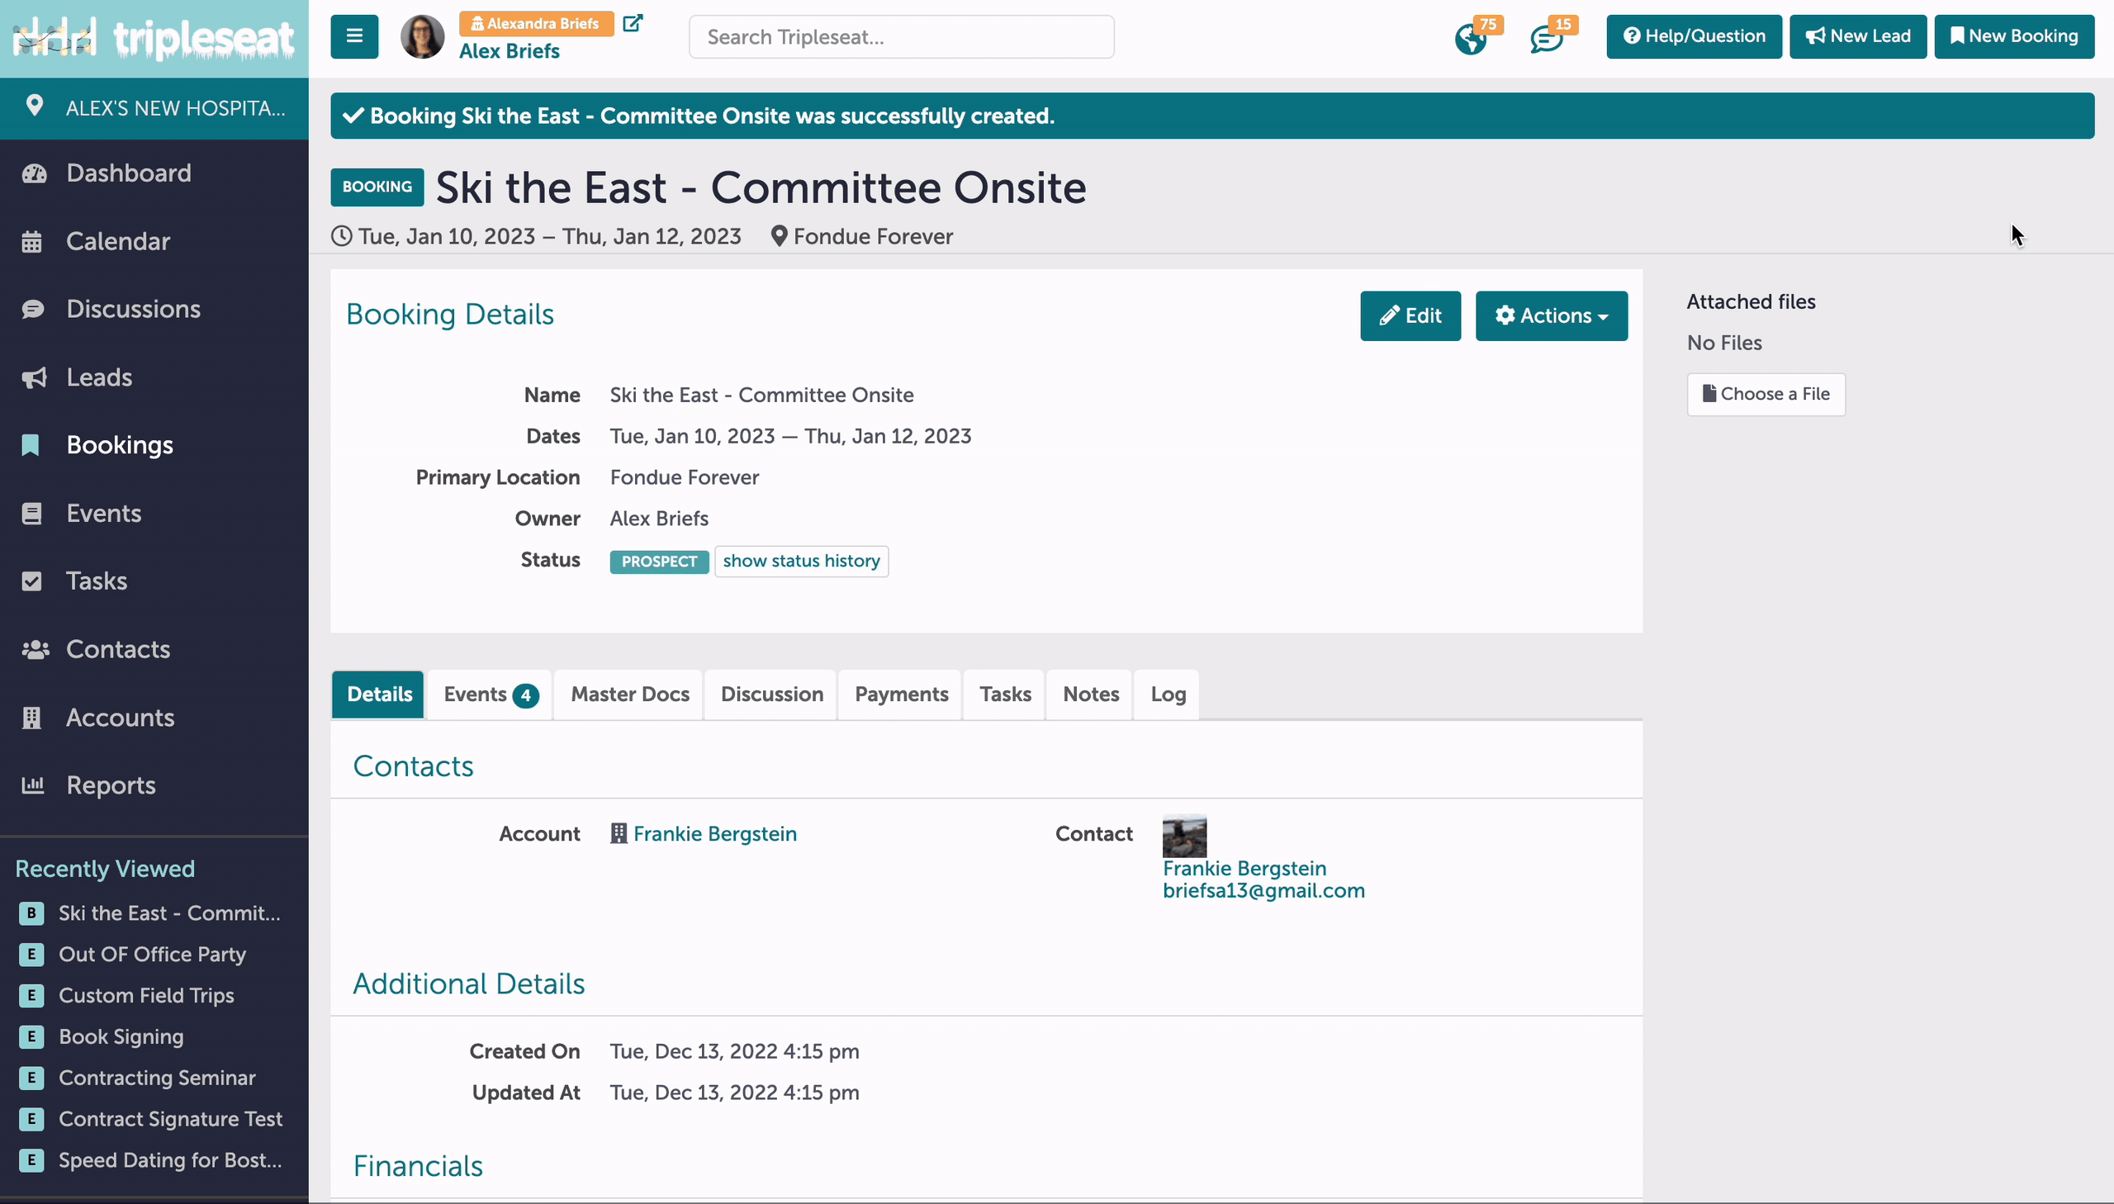Click the Reports chart icon in sidebar

(x=32, y=784)
